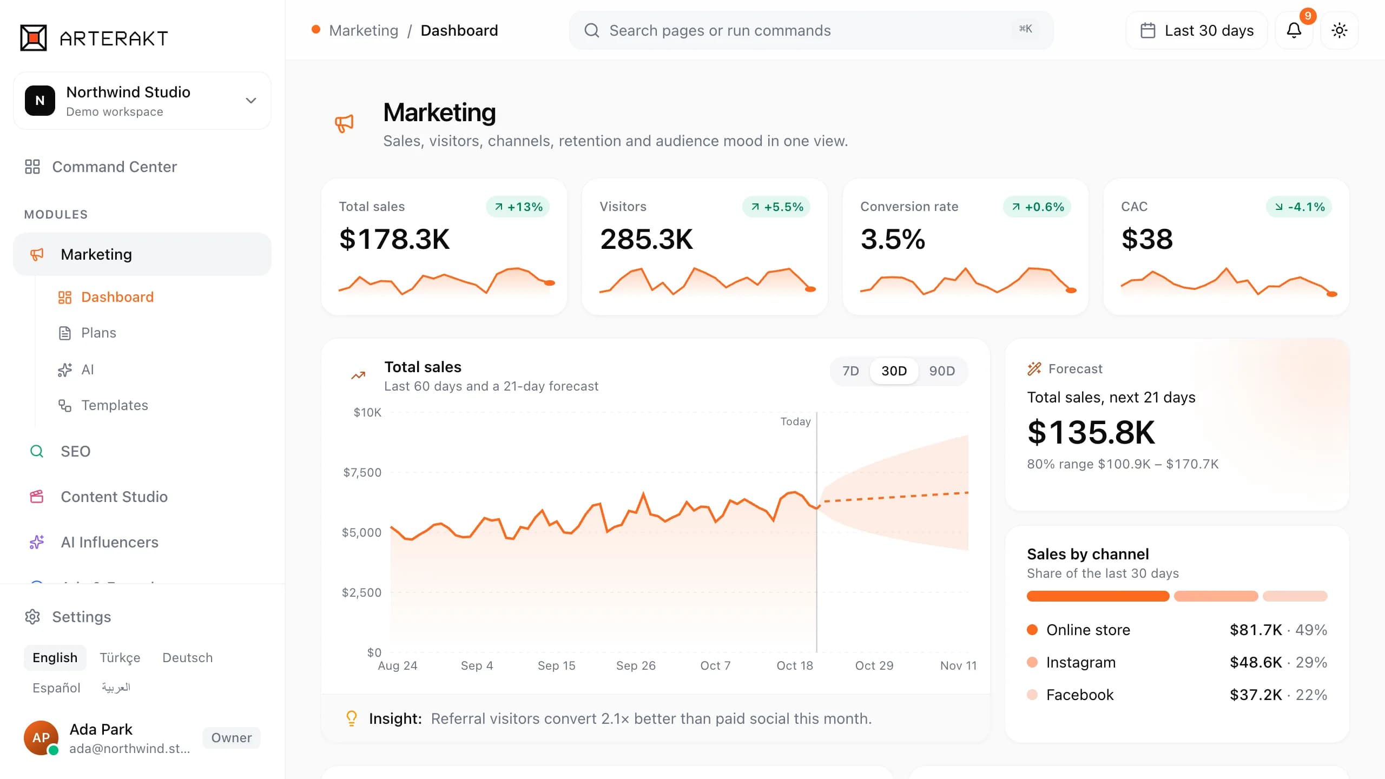Click the Total sales trend icon
The height and width of the screenshot is (779, 1385).
tap(358, 375)
